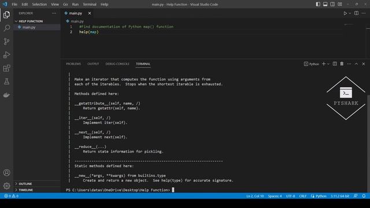370x208 pixels.
Task: Close the main.py editor tab
Action: pyautogui.click(x=90, y=13)
